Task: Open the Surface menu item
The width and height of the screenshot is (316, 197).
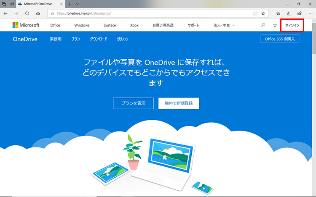Action: click(x=110, y=25)
